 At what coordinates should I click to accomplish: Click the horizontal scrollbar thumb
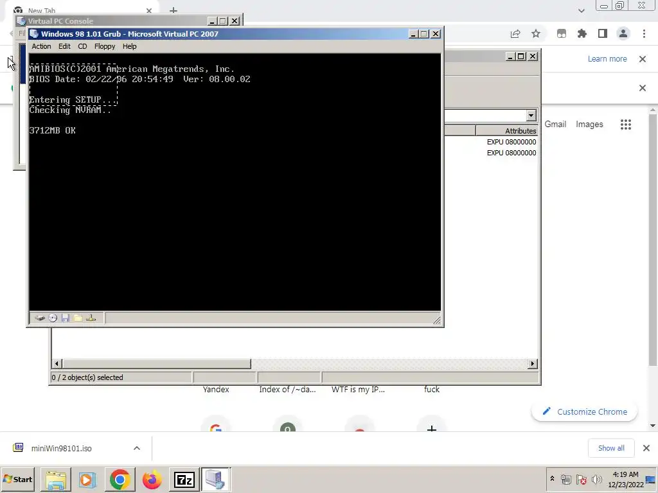tap(157, 363)
